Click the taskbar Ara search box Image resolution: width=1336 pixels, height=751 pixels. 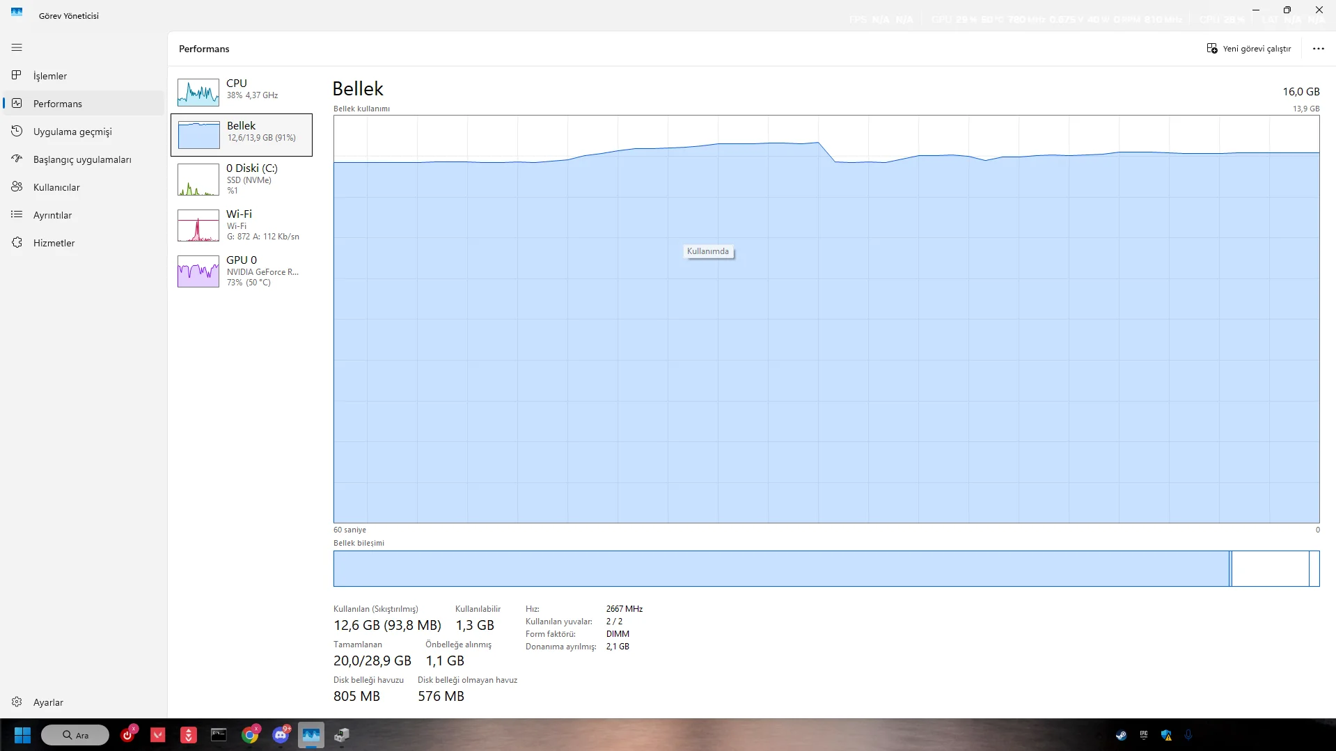75,735
